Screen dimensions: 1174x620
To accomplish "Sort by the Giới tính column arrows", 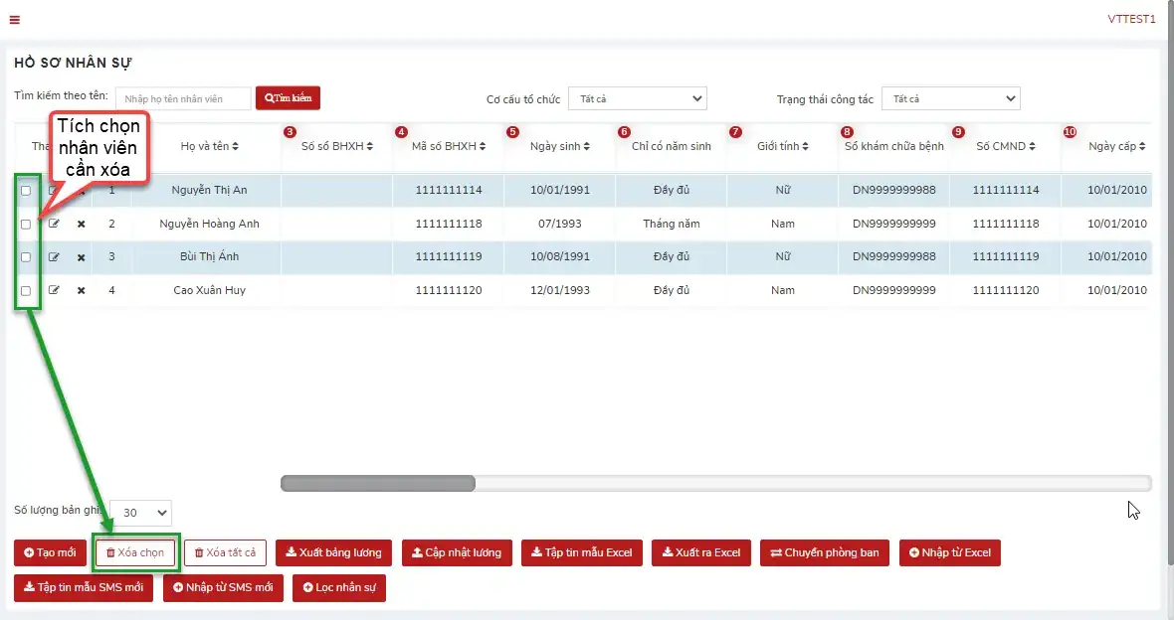I will (x=805, y=147).
